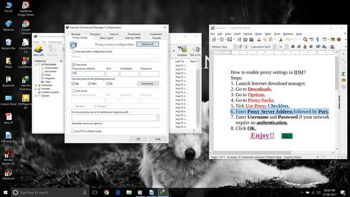
Task: Open the Format menu in Writer
Action: click(x=248, y=34)
